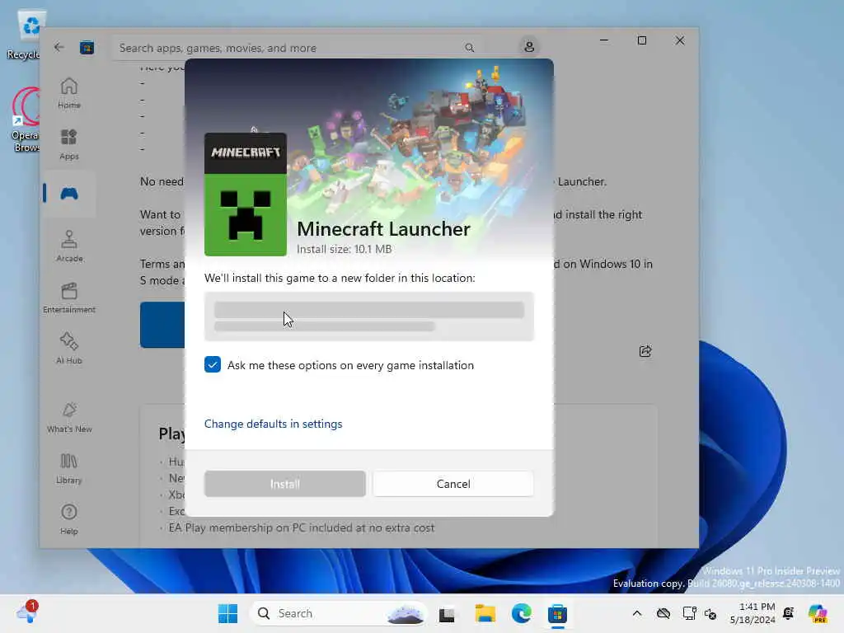844x633 pixels.
Task: Minimize the Microsoft Store window
Action: (x=604, y=41)
